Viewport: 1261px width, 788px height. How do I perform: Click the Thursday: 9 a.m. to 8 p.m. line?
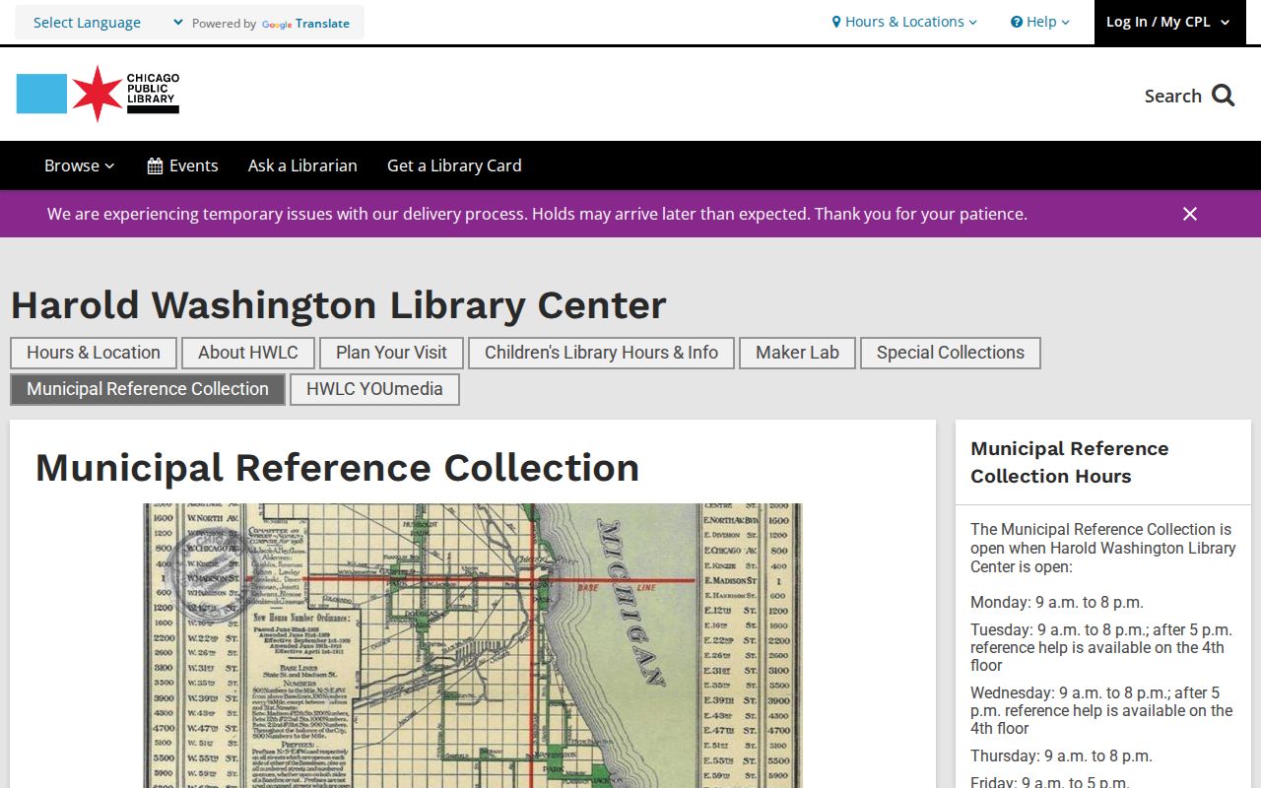[1061, 755]
